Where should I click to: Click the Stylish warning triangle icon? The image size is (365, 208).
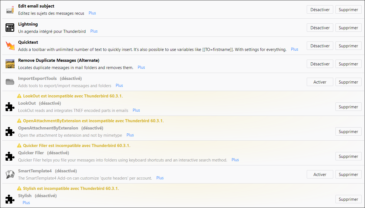[19, 189]
